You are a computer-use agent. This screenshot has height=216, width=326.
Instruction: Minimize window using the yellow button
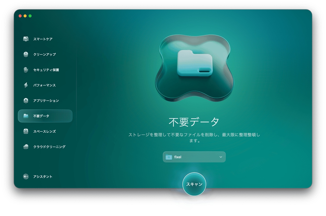coord(25,16)
